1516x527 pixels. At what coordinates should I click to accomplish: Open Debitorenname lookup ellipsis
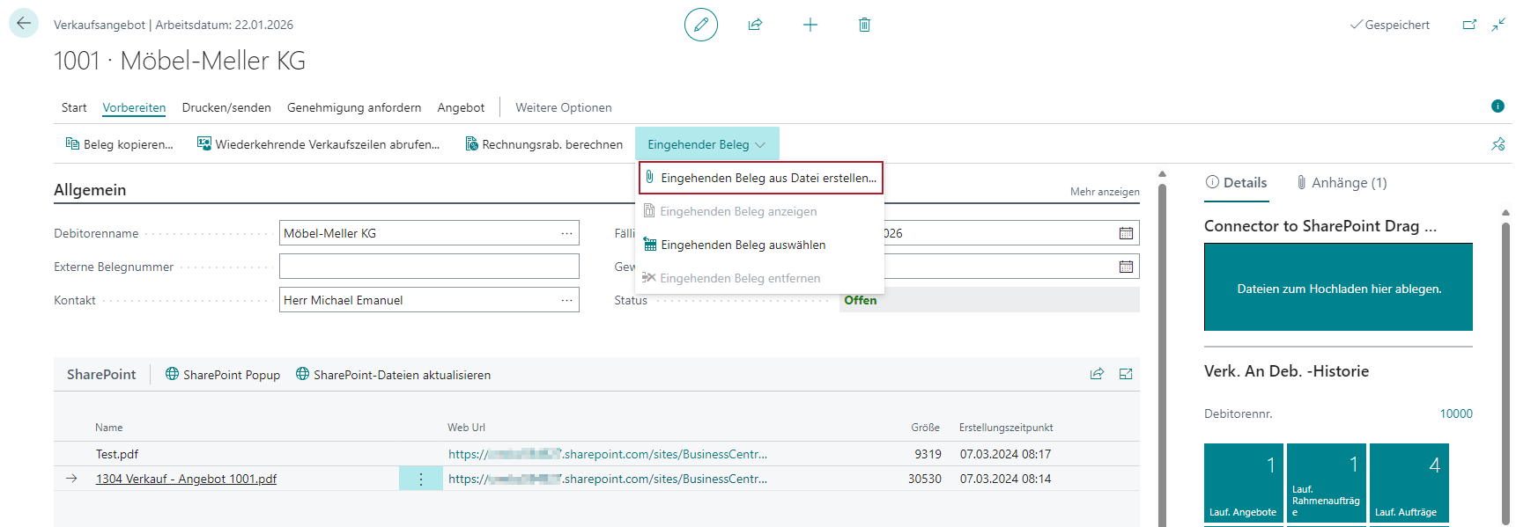pyautogui.click(x=566, y=233)
